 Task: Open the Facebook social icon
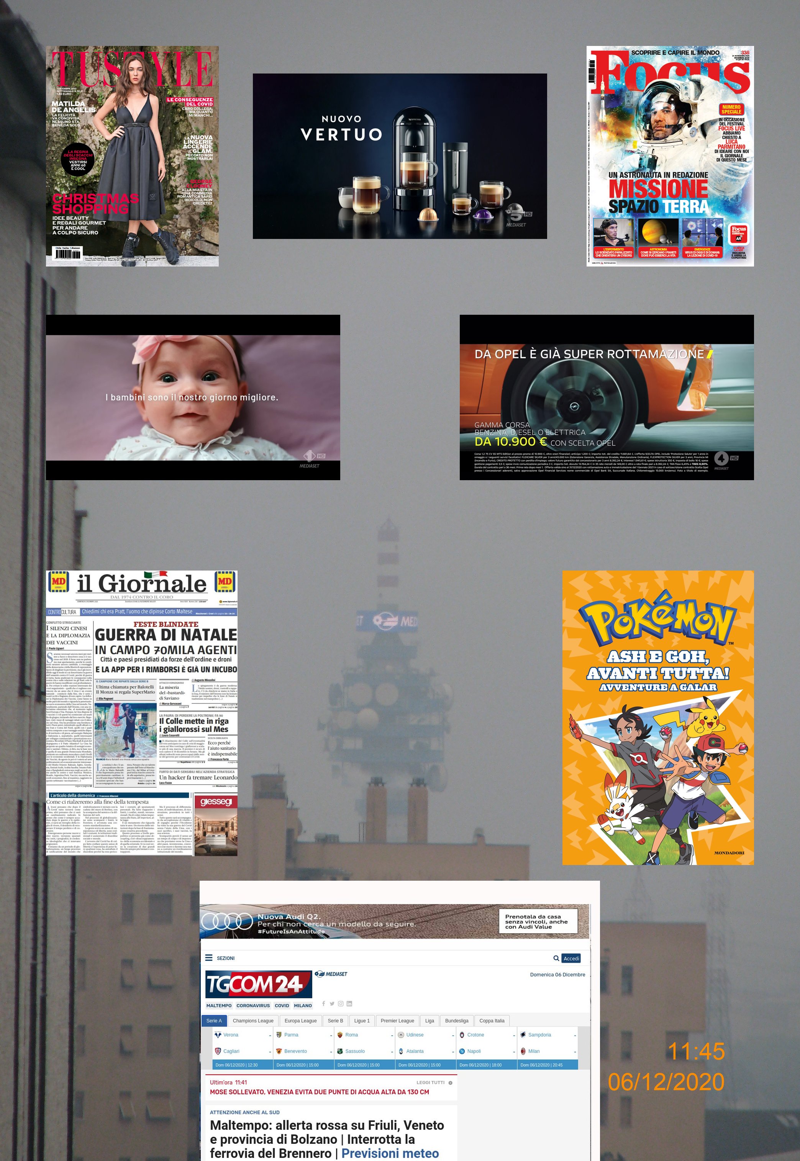(324, 1003)
